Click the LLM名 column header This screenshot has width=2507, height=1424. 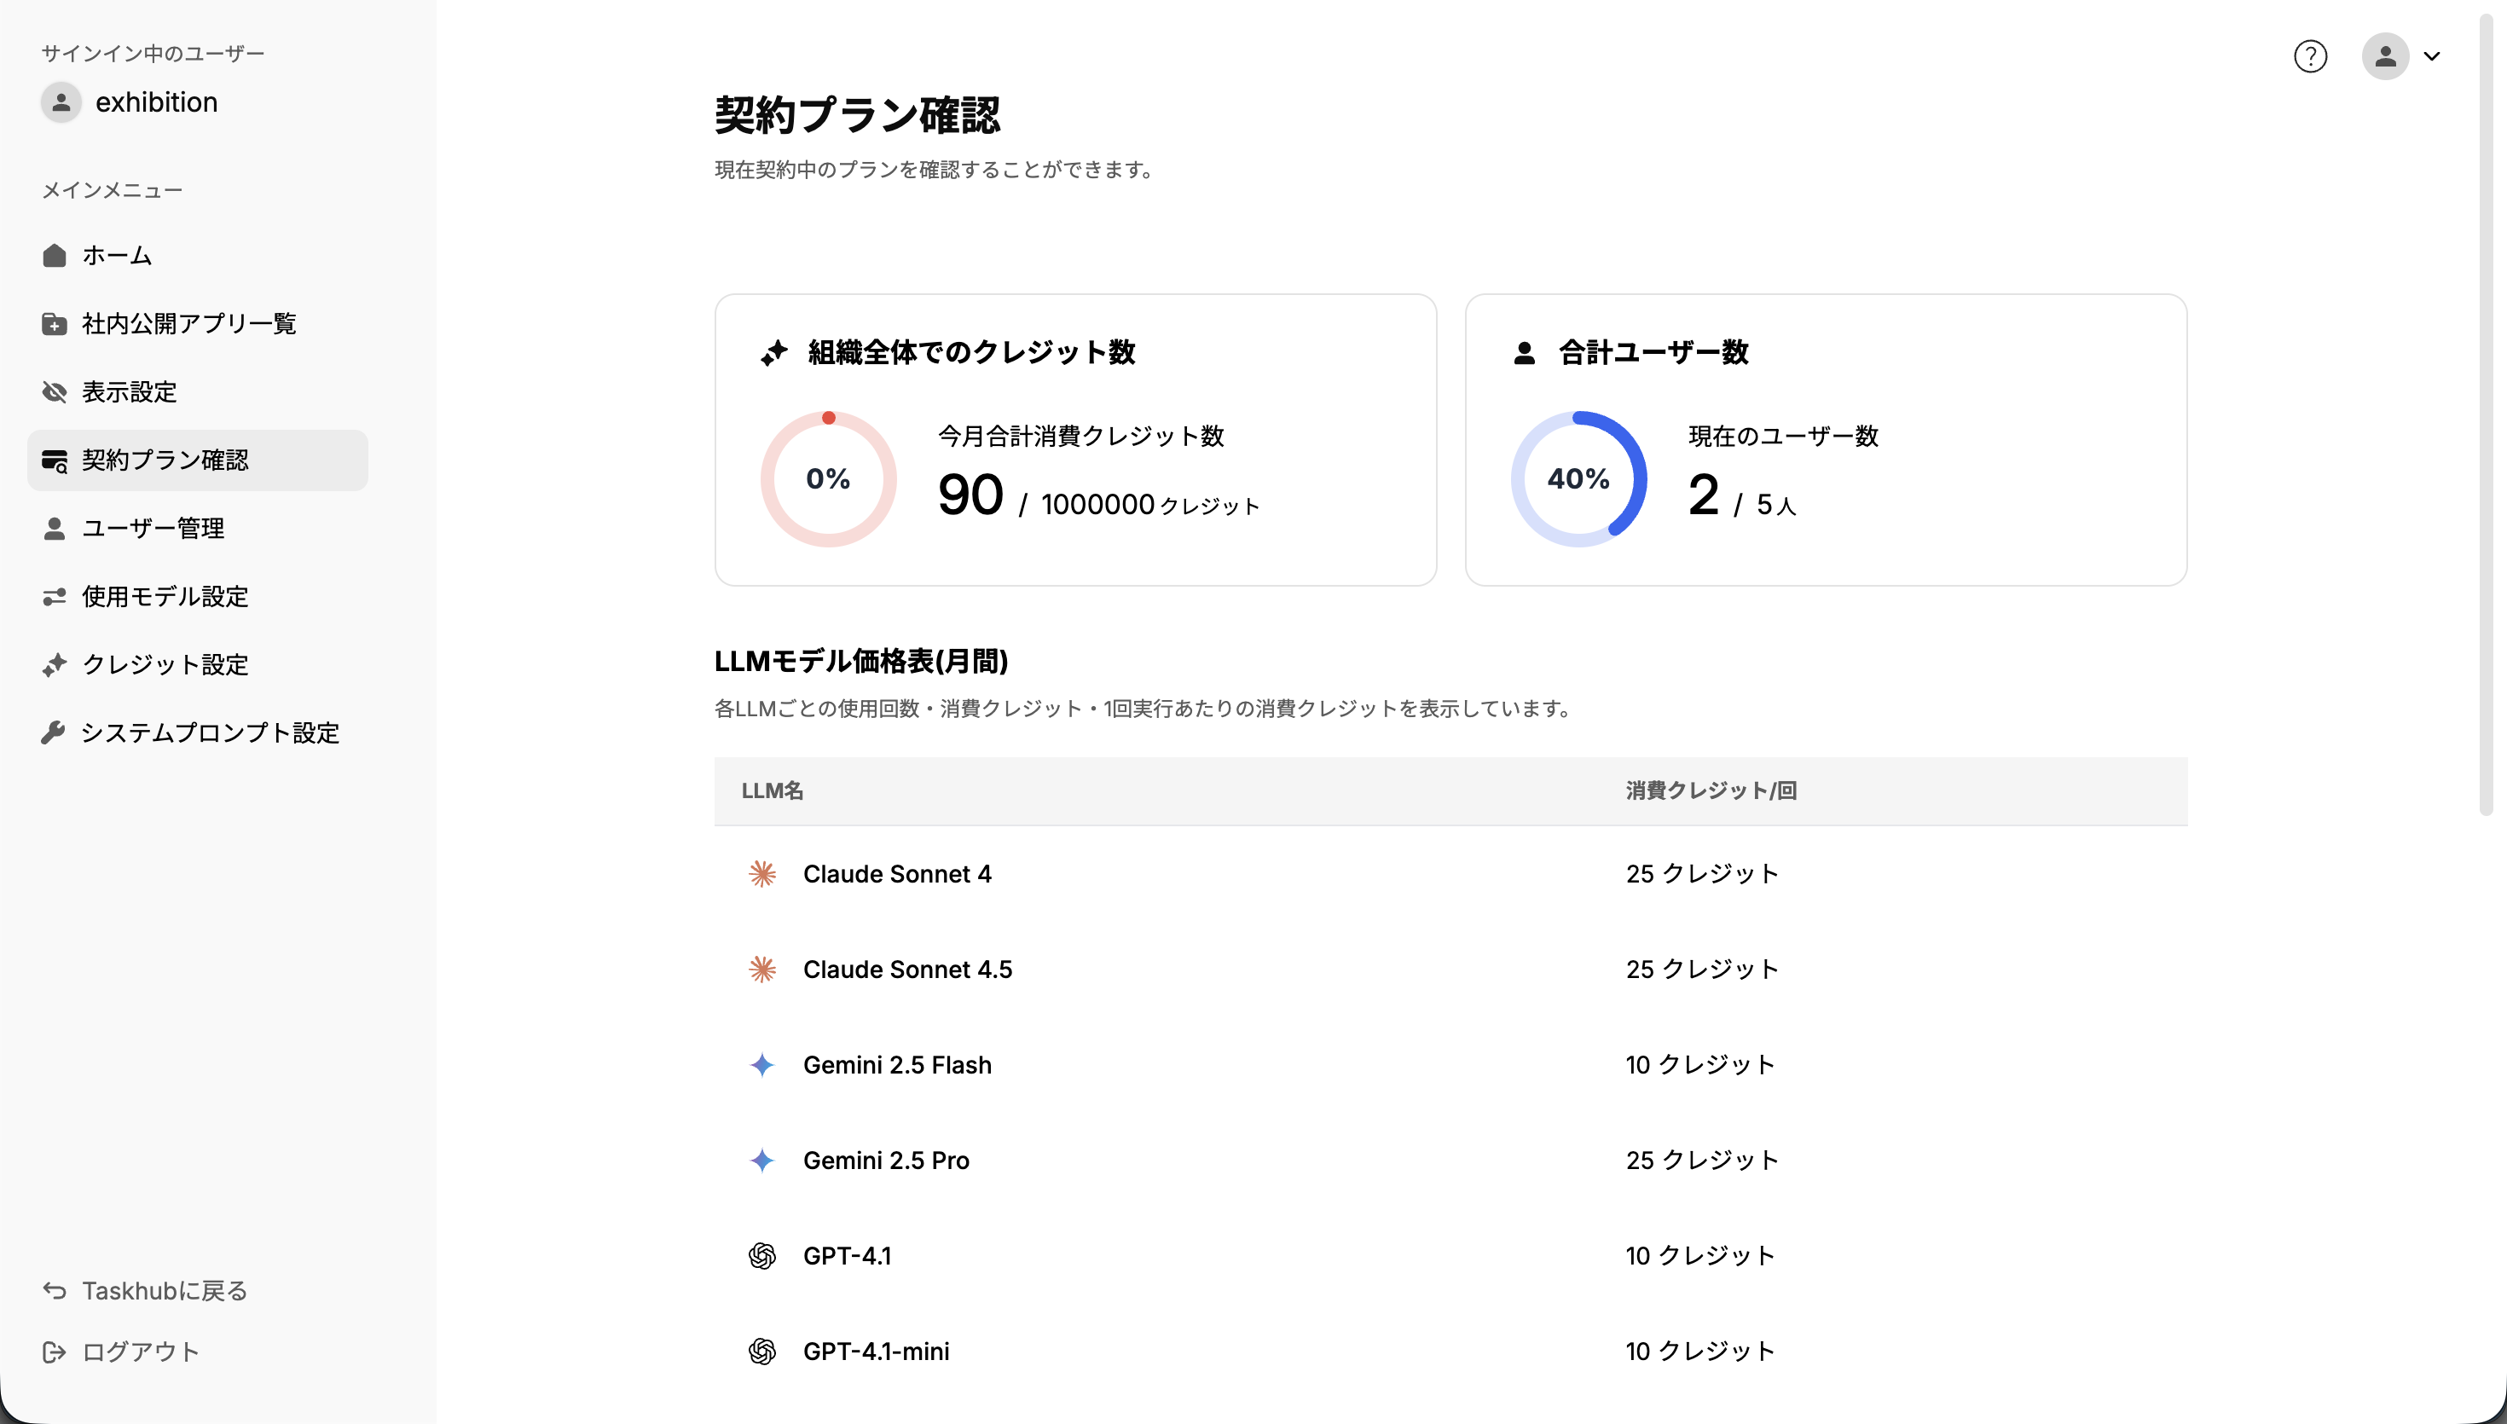[772, 790]
